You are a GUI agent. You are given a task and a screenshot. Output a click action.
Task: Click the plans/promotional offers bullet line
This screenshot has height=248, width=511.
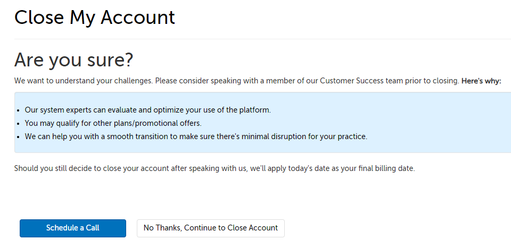pyautogui.click(x=113, y=123)
